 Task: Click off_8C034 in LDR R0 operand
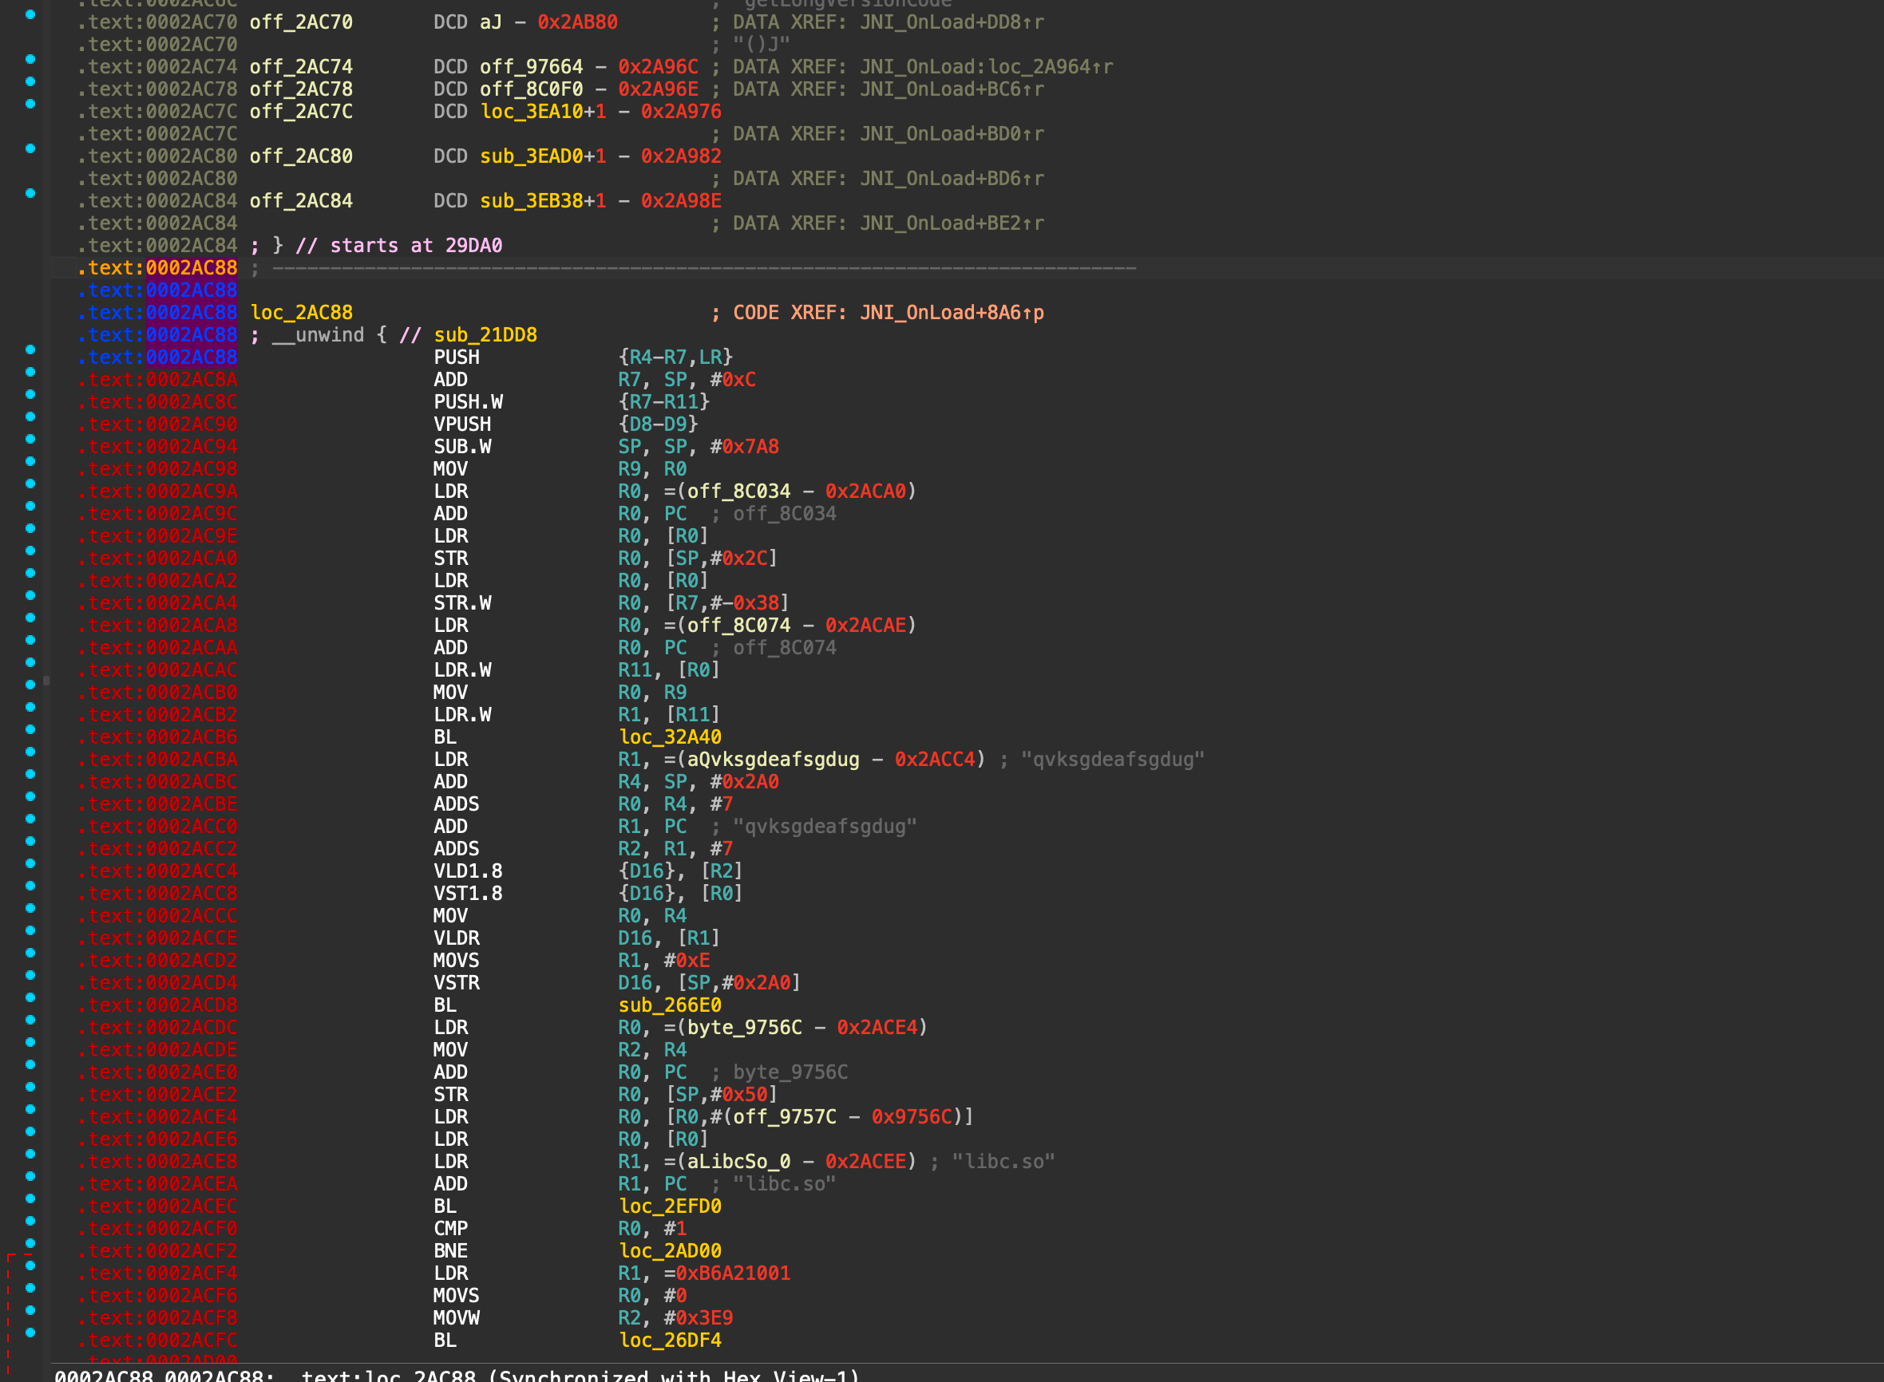pos(738,492)
